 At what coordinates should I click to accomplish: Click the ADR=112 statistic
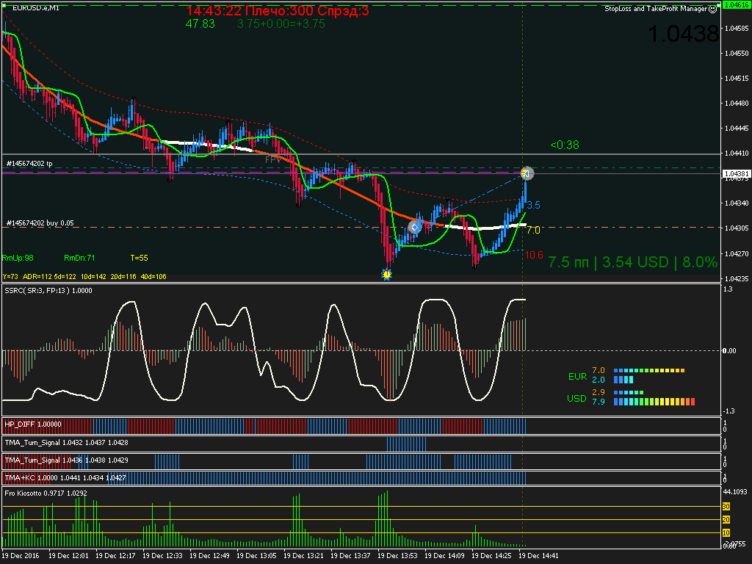tap(36, 277)
